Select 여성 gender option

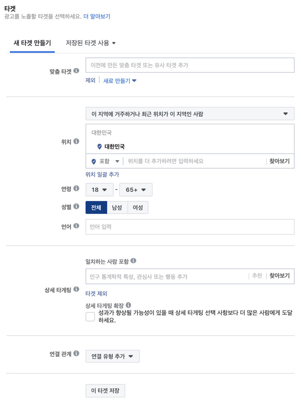[138, 208]
